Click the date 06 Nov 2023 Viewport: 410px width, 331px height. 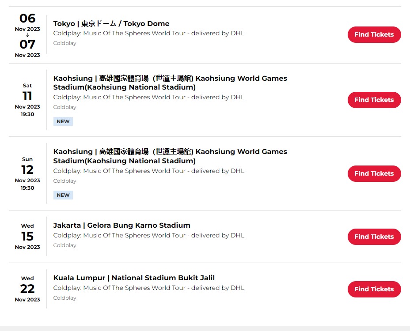pos(27,23)
